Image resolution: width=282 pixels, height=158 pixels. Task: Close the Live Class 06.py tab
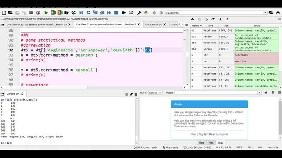[x=164, y=25]
